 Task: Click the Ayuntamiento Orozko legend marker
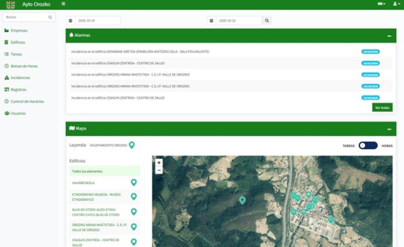point(132,145)
